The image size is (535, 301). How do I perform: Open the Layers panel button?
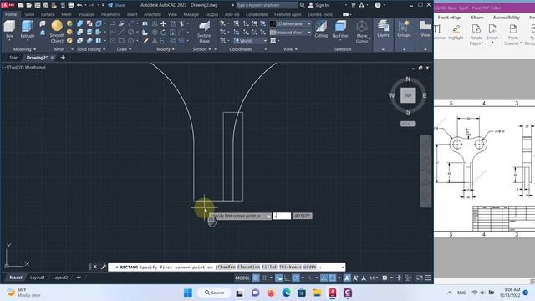coord(383,29)
